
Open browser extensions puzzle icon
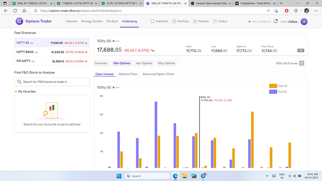[296, 11]
